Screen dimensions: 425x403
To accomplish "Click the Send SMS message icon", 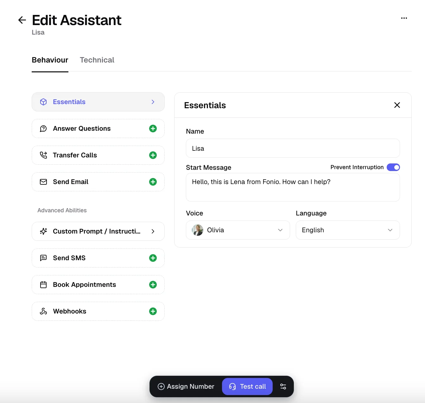I will [x=43, y=258].
